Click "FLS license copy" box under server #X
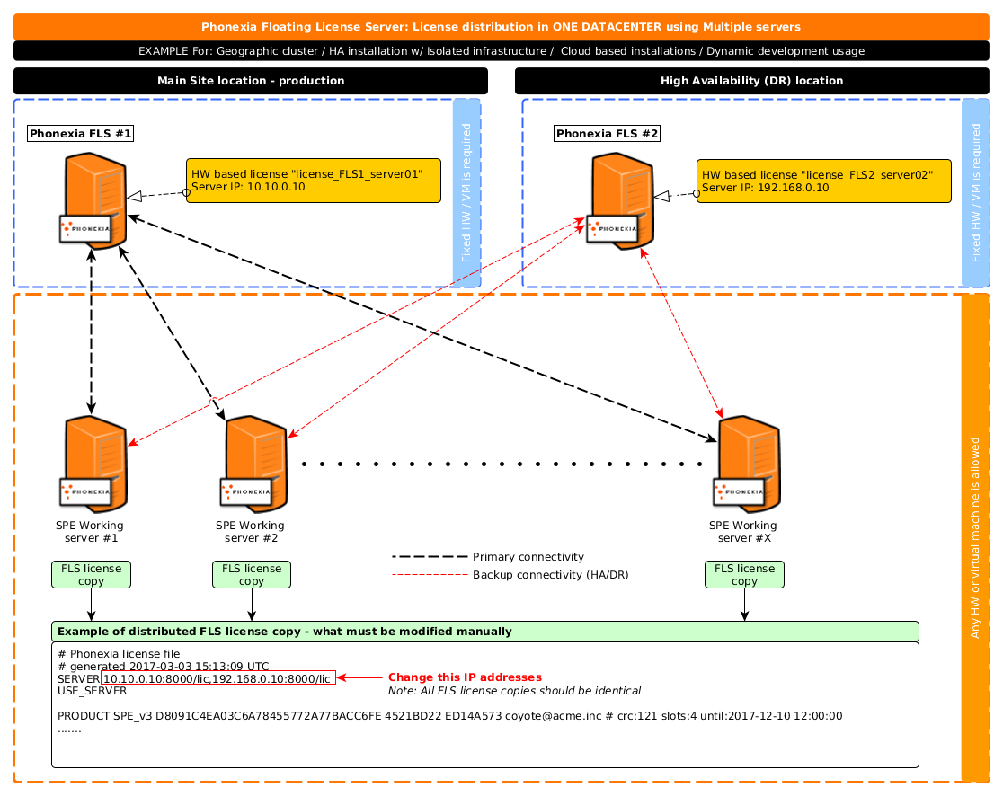The width and height of the screenshot is (1003, 796). [x=744, y=574]
